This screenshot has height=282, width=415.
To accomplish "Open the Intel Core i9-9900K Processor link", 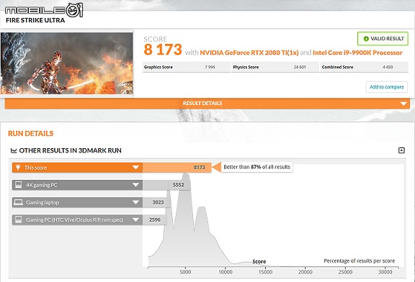I will [357, 53].
